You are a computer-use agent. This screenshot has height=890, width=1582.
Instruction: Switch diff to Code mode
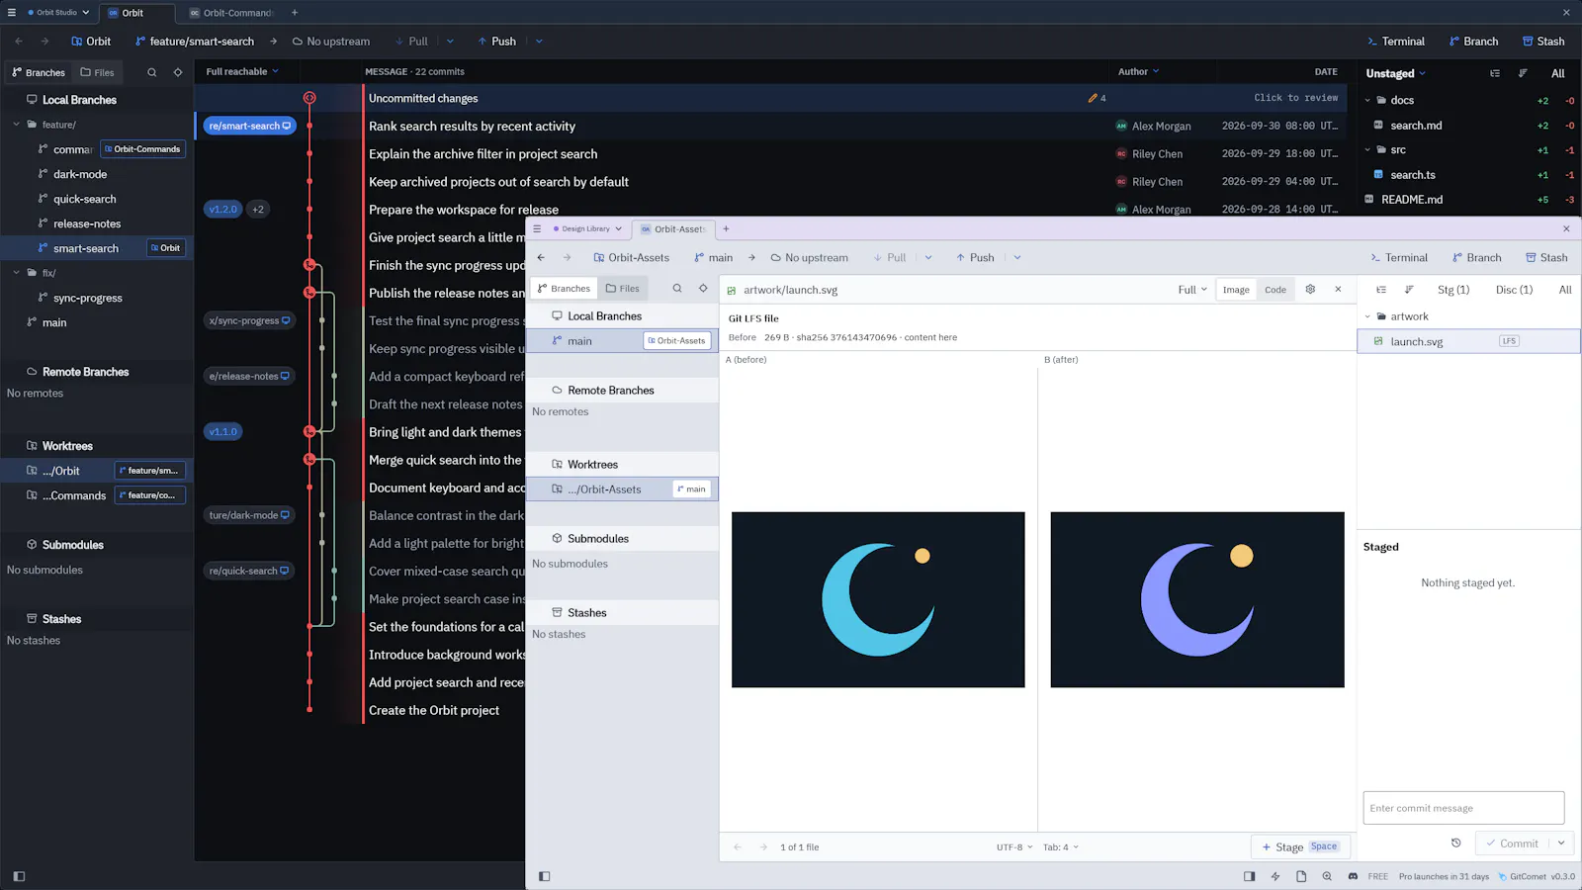[1275, 290]
